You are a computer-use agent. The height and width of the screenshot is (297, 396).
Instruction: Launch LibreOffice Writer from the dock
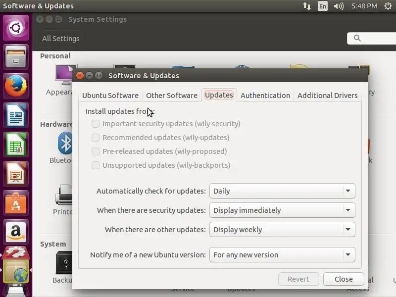pos(16,115)
